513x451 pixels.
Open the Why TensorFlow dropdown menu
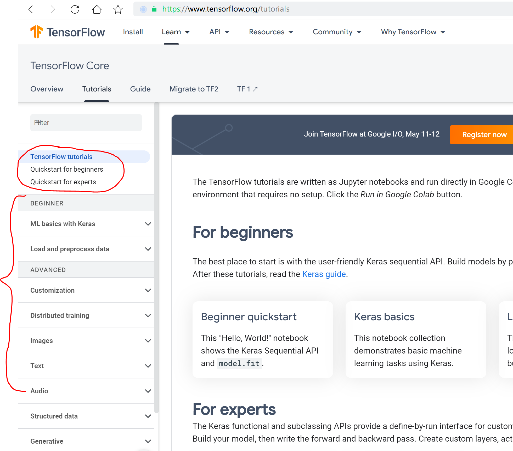(413, 32)
